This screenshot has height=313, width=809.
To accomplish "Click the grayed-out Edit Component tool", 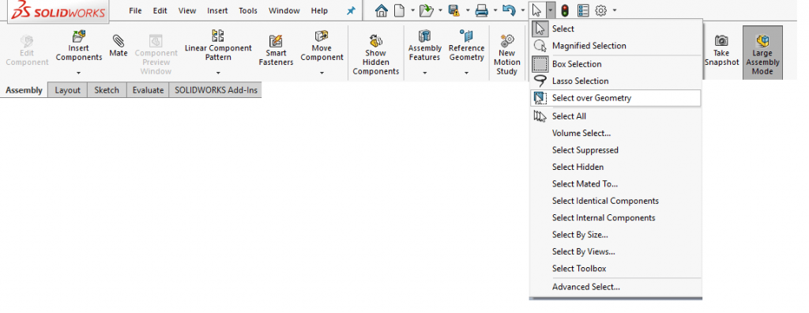I will tap(27, 51).
